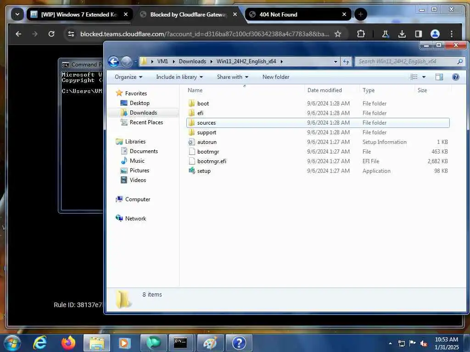Screen dimensions: 470x352
Task: Open the Explorer help button
Action: [x=456, y=77]
